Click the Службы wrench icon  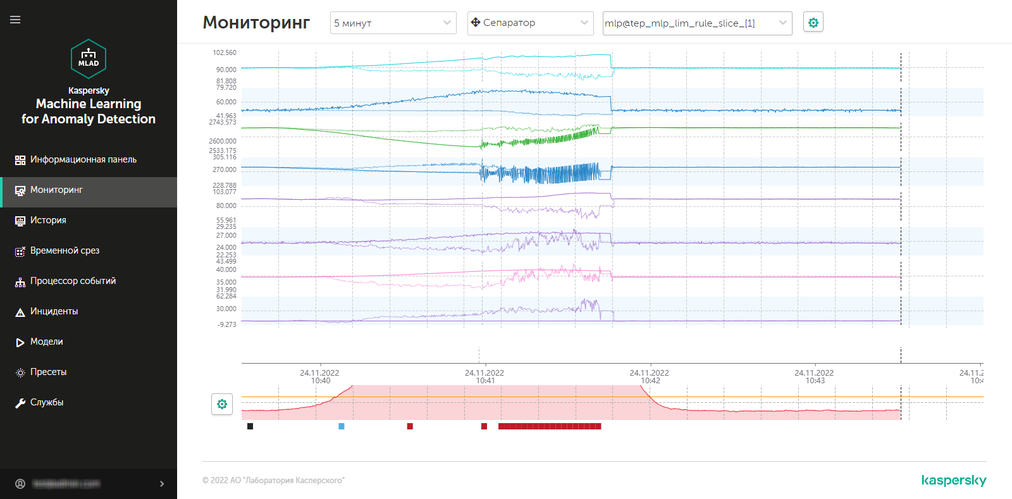[20, 403]
